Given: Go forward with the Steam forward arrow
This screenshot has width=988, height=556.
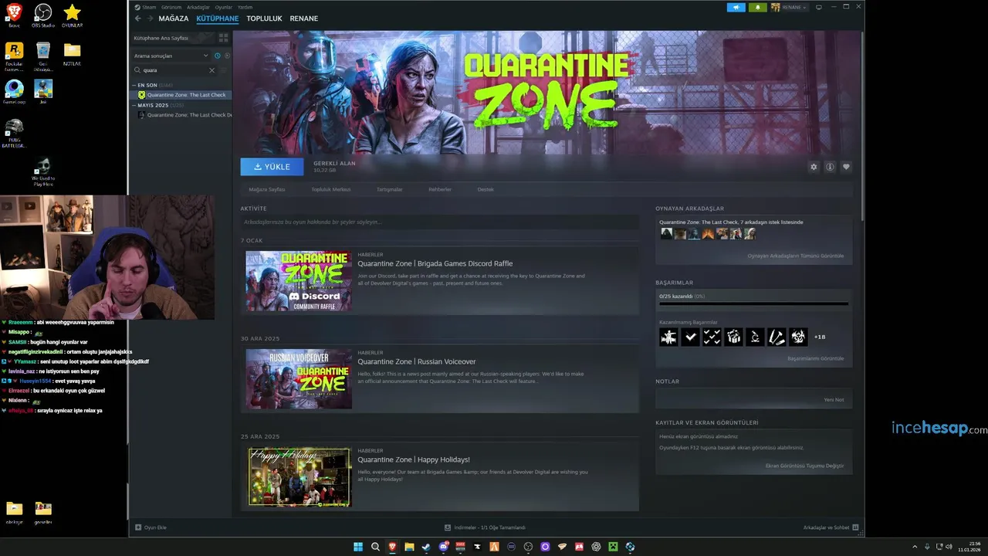Looking at the screenshot, I should [149, 19].
